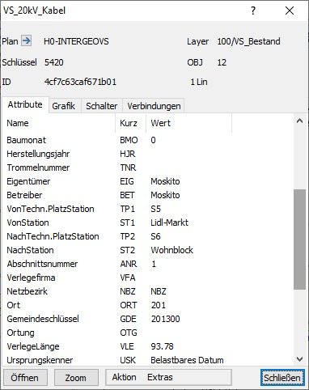
Task: Open the help question mark icon
Action: pos(253,11)
